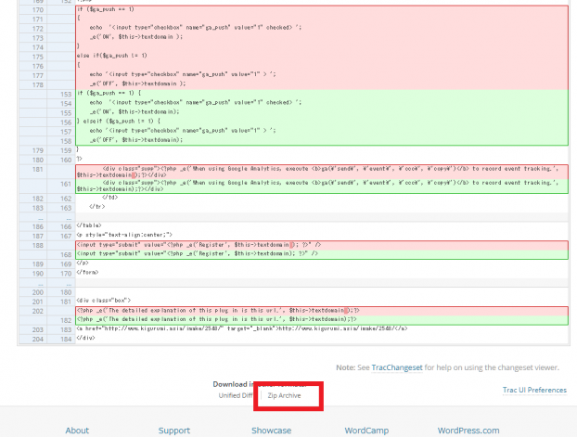Click old line number 178
Viewport: 577px width, 437px height.
coord(37,84)
